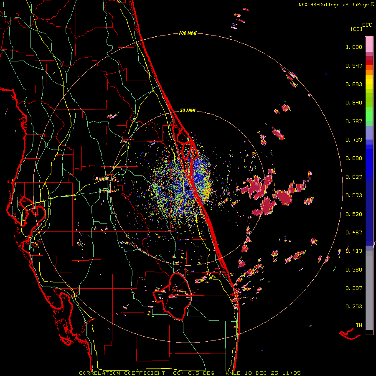The height and width of the screenshot is (376, 376).
Task: Click the 0.893 scale value
Action: click(354, 84)
